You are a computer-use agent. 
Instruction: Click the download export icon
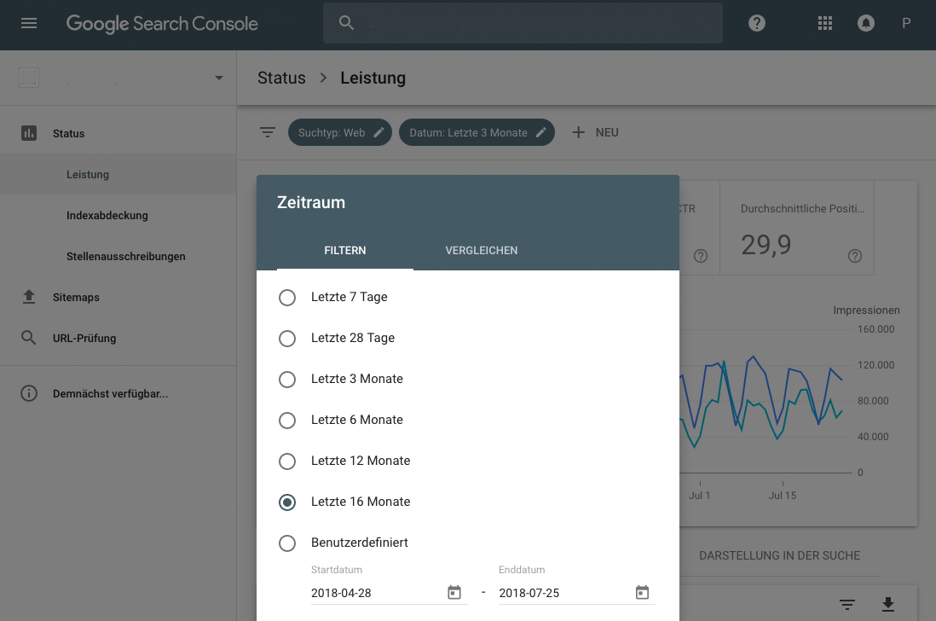pyautogui.click(x=888, y=605)
